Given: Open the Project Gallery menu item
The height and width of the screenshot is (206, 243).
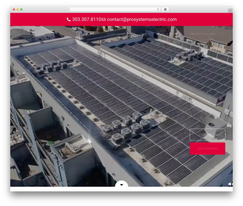Looking at the screenshot, I should 203,34.
